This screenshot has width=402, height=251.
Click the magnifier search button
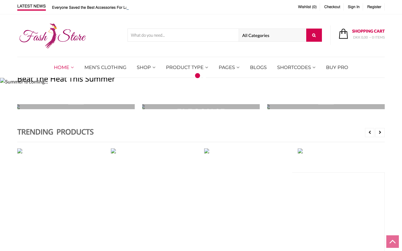[x=314, y=35]
